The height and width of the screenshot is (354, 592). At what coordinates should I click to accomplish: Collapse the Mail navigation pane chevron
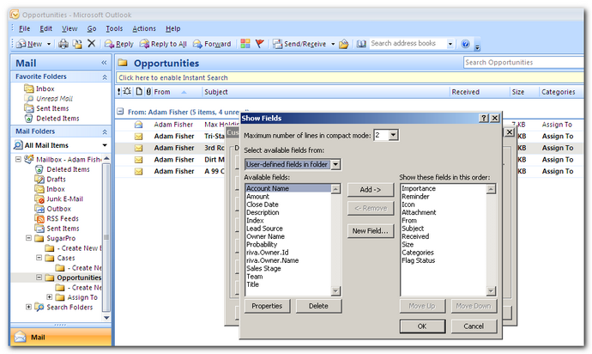(104, 63)
